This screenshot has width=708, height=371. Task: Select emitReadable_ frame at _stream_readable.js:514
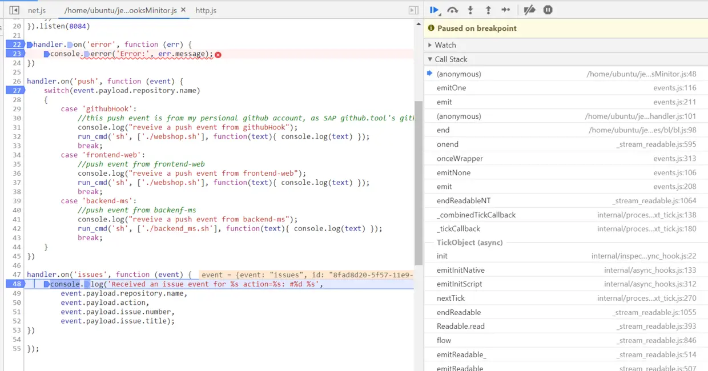pyautogui.click(x=566, y=355)
